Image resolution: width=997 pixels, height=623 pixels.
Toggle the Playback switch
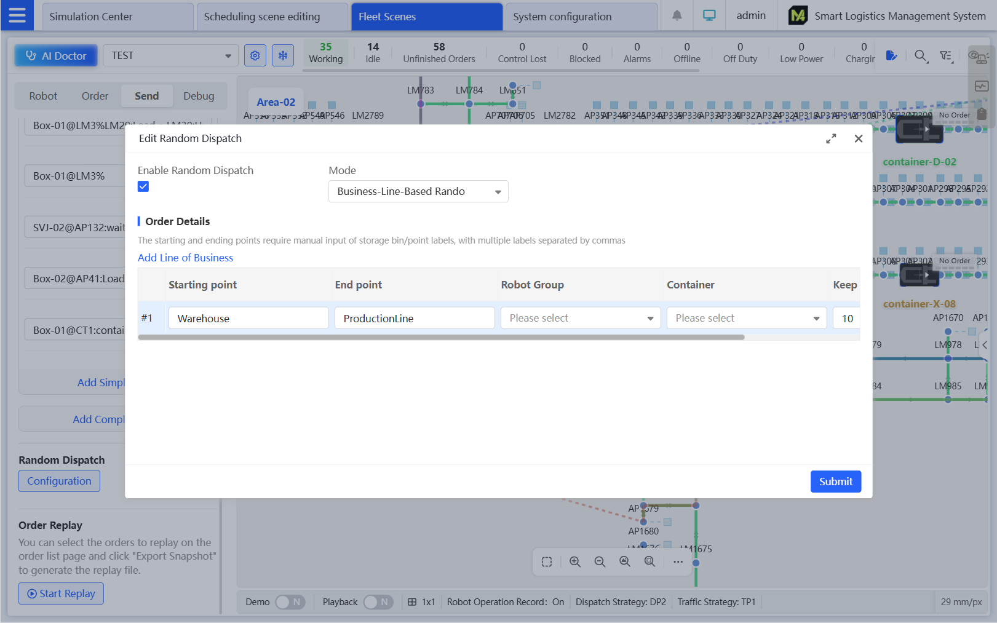[378, 602]
